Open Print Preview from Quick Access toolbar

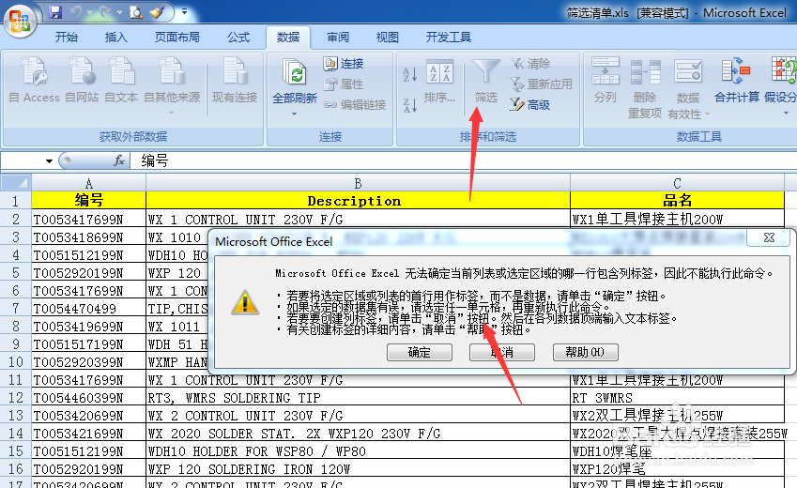[x=136, y=12]
